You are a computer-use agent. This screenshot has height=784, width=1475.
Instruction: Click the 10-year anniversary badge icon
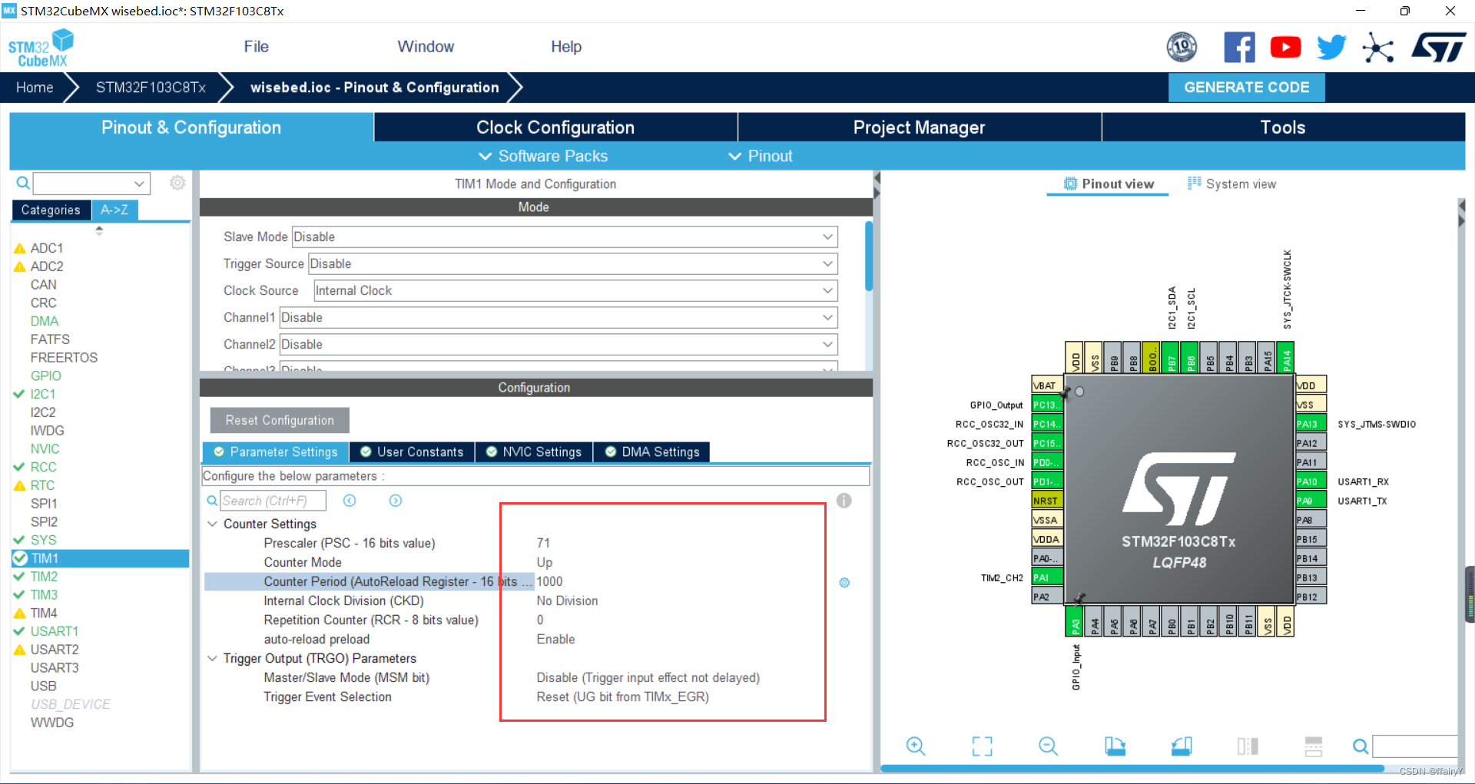pyautogui.click(x=1182, y=48)
